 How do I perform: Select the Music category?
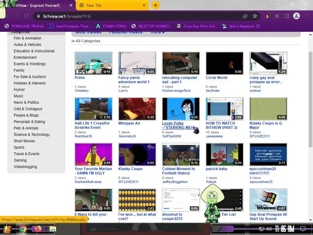(x=19, y=96)
